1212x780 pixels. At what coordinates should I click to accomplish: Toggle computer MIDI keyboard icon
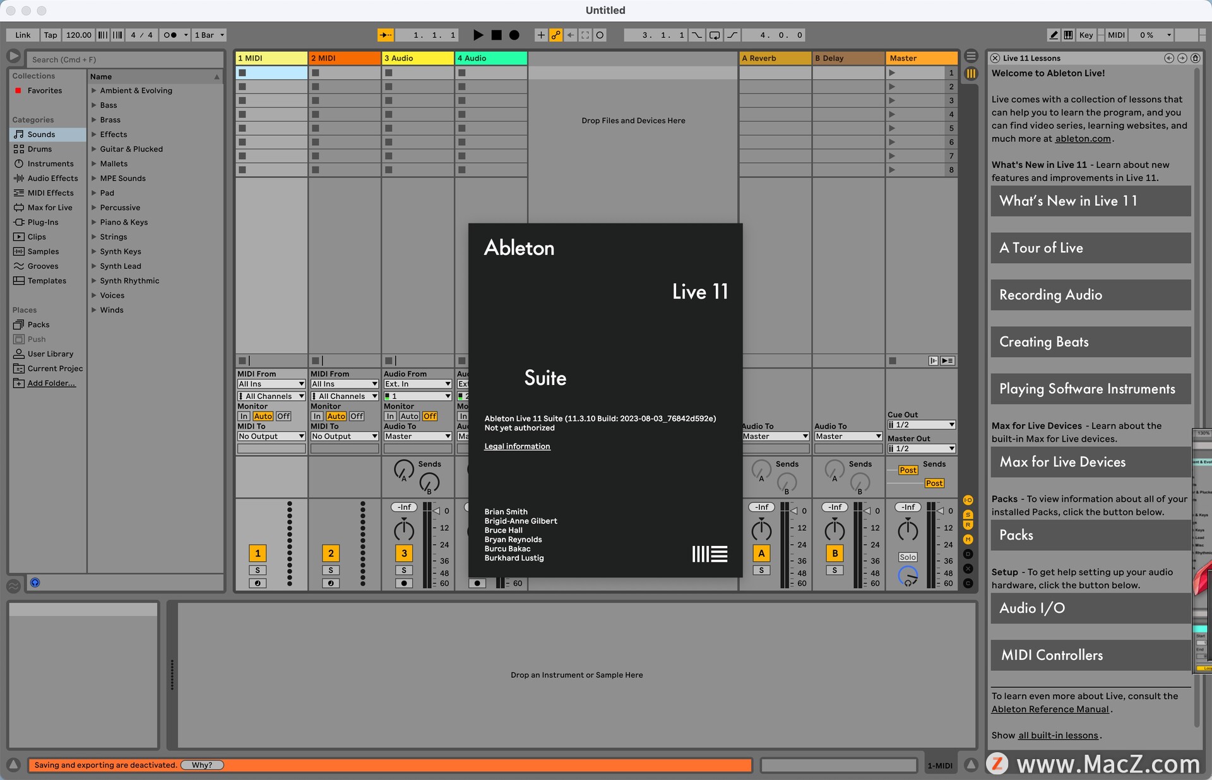[1068, 35]
